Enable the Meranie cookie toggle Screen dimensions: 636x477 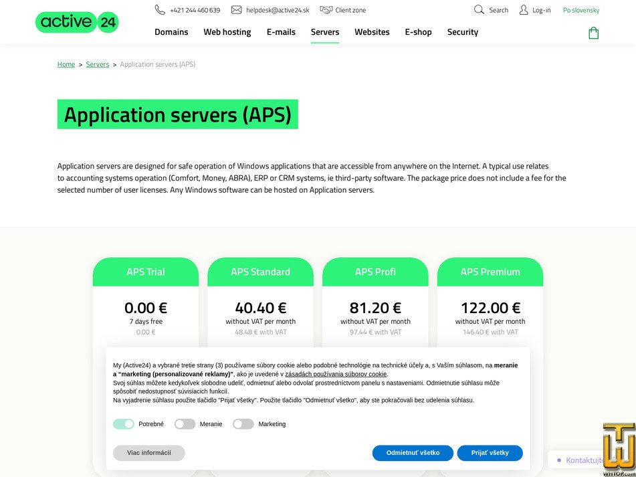pos(185,423)
